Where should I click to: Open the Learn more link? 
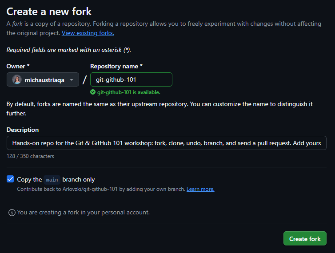(200, 189)
